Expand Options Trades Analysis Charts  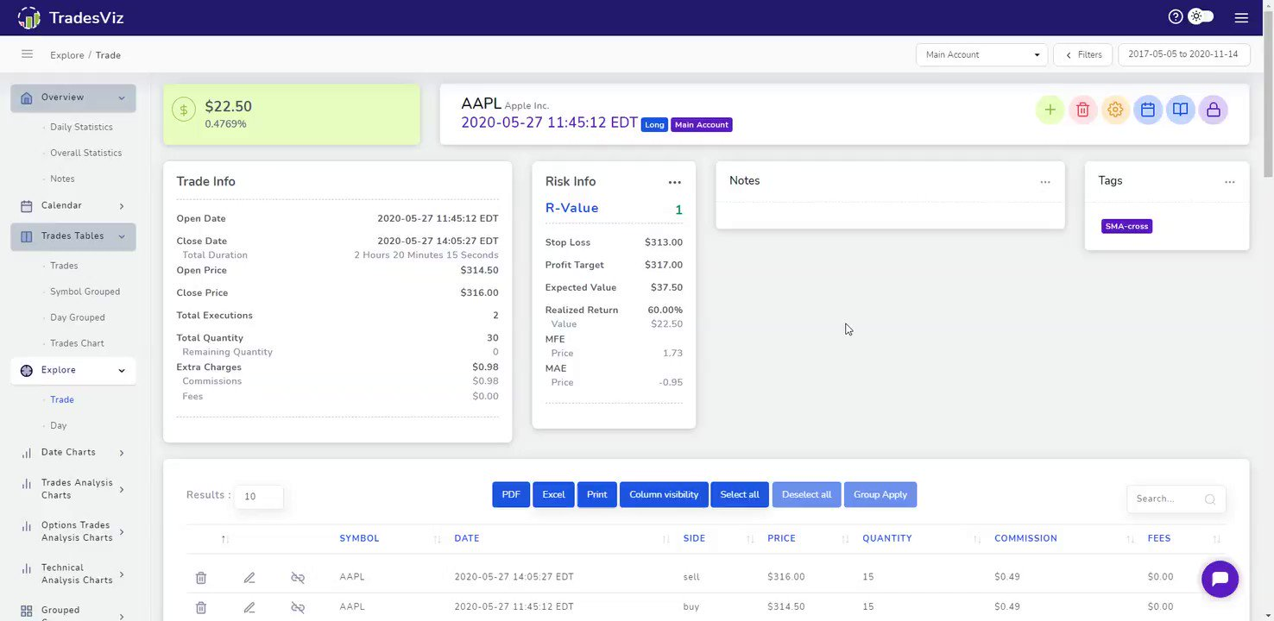click(x=73, y=531)
